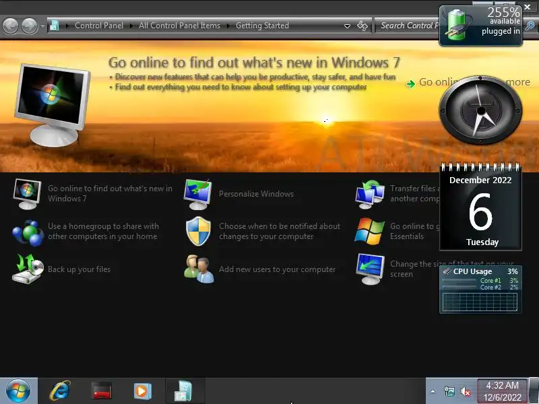539x404 pixels.
Task: Click the Windows flag Essentials icon
Action: pos(369,231)
